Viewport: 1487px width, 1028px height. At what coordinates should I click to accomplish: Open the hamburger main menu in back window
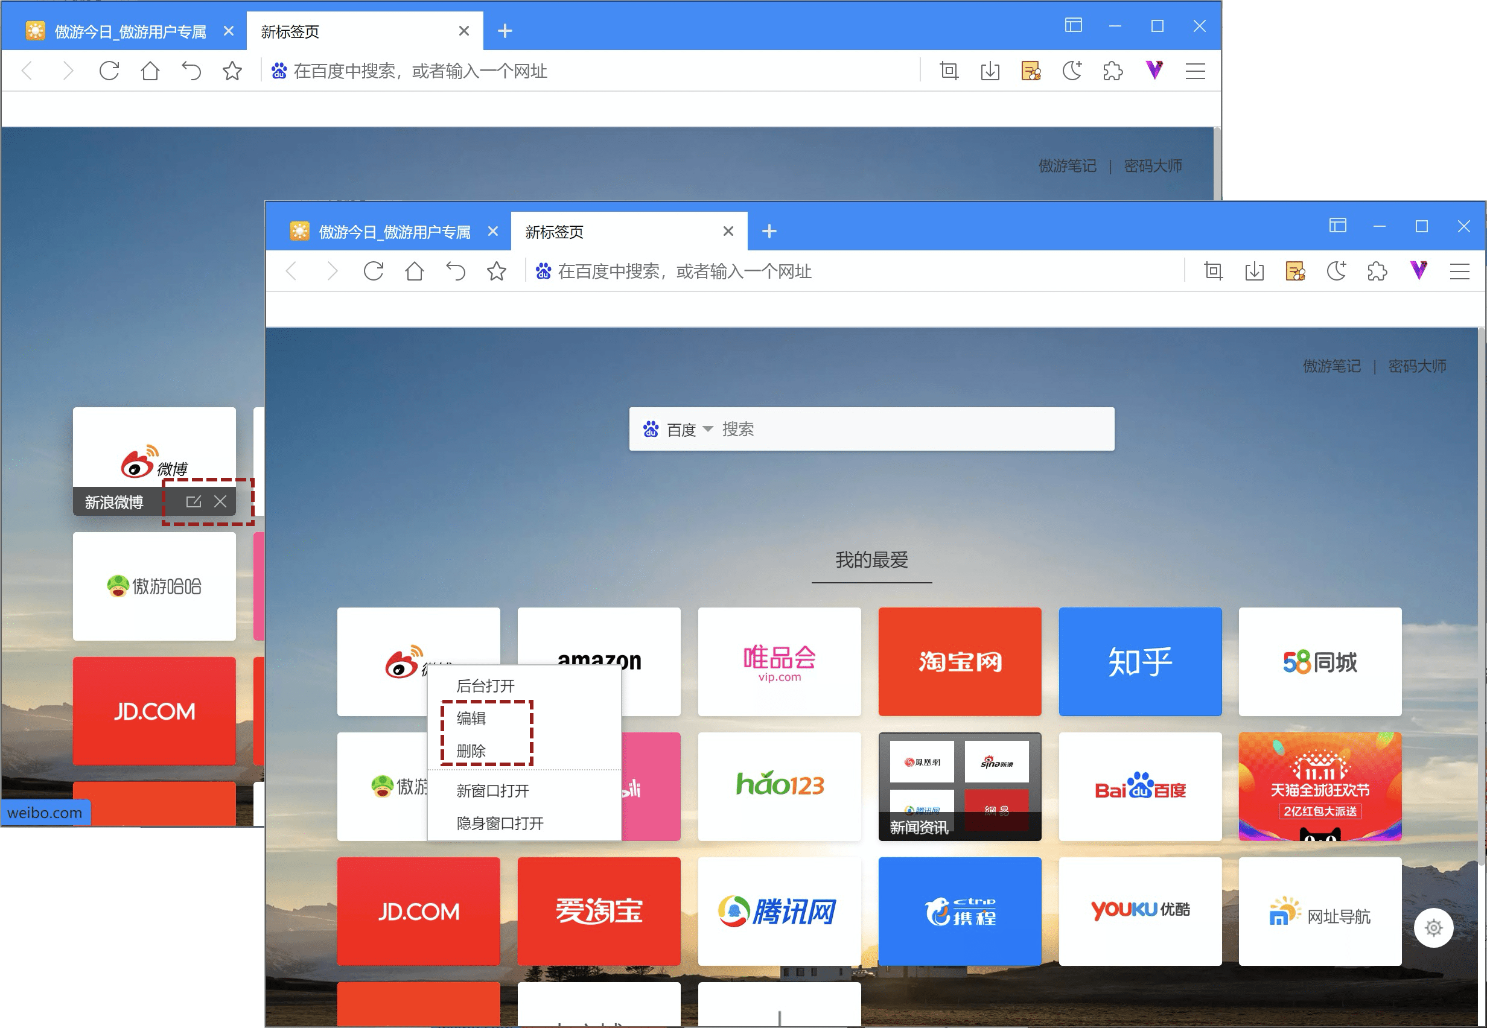[x=1195, y=71]
